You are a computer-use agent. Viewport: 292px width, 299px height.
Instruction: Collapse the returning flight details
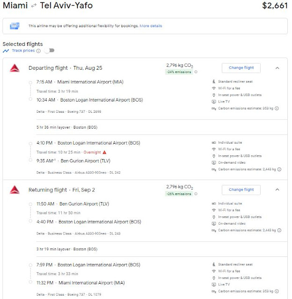277,190
